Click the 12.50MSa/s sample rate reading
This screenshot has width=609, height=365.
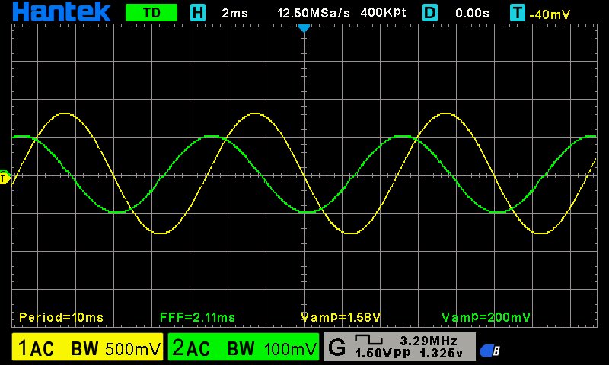[314, 13]
